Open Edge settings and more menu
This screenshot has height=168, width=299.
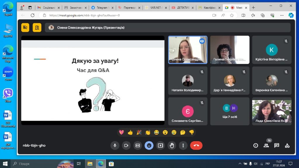pos(281,15)
